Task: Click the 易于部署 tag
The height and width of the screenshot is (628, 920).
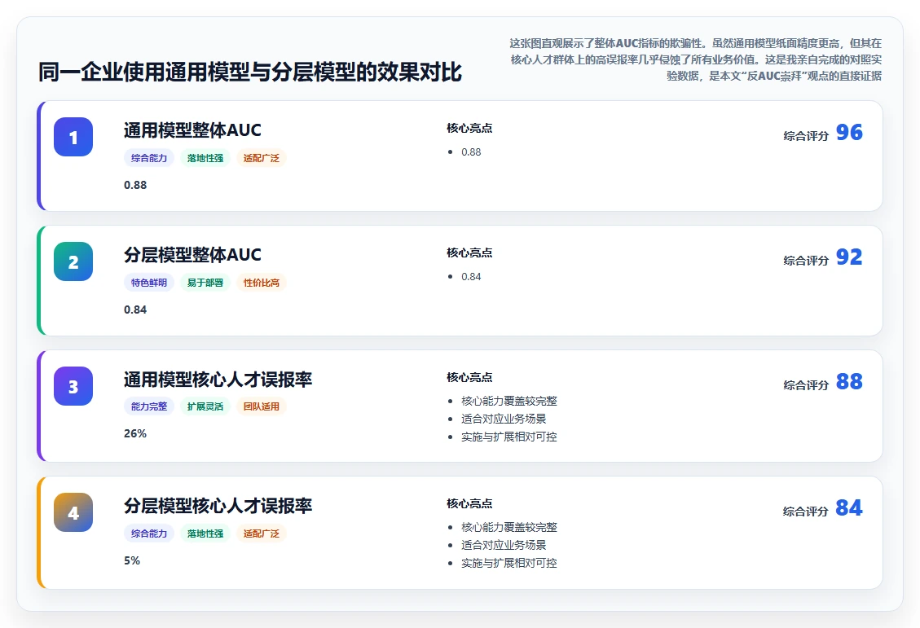Action: click(205, 283)
